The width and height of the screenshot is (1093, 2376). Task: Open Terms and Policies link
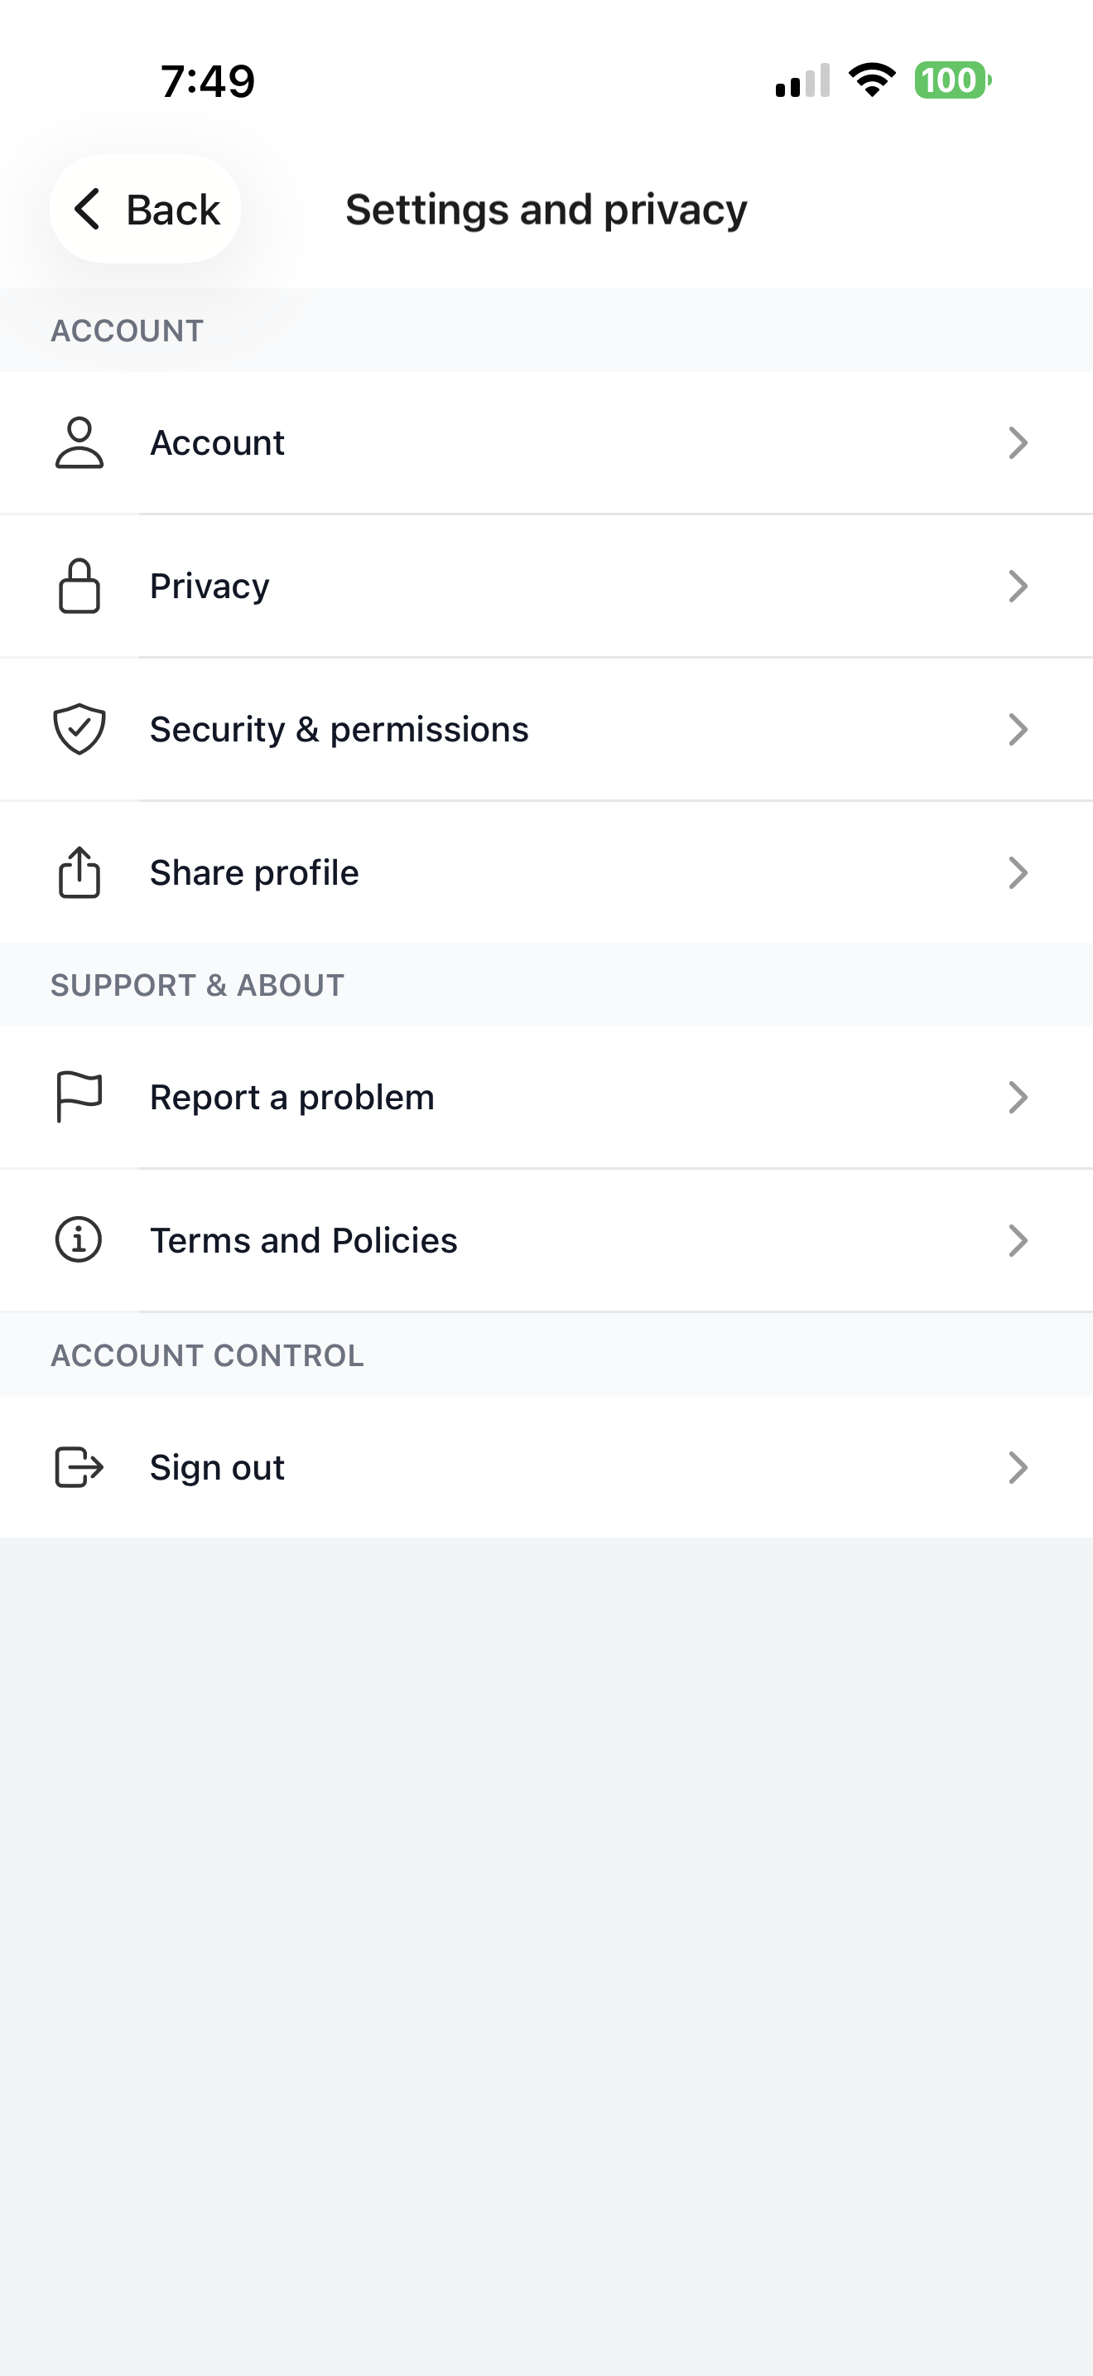point(304,1239)
